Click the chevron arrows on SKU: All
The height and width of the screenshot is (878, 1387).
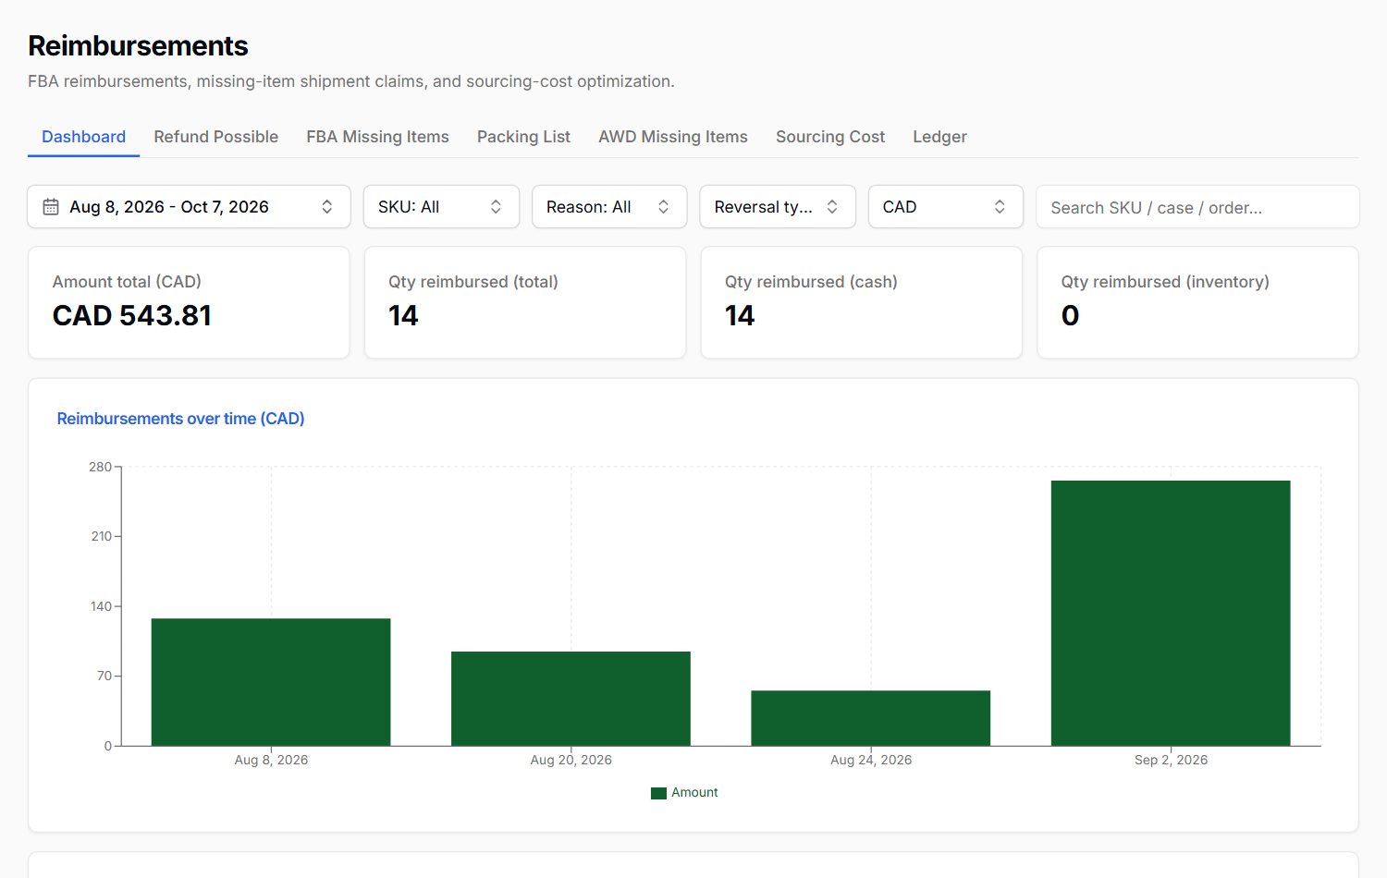pyautogui.click(x=496, y=207)
